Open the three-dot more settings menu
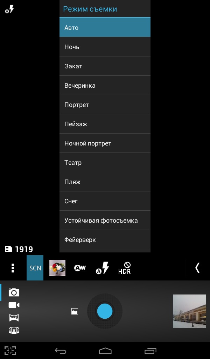This screenshot has width=210, height=359. click(13, 268)
